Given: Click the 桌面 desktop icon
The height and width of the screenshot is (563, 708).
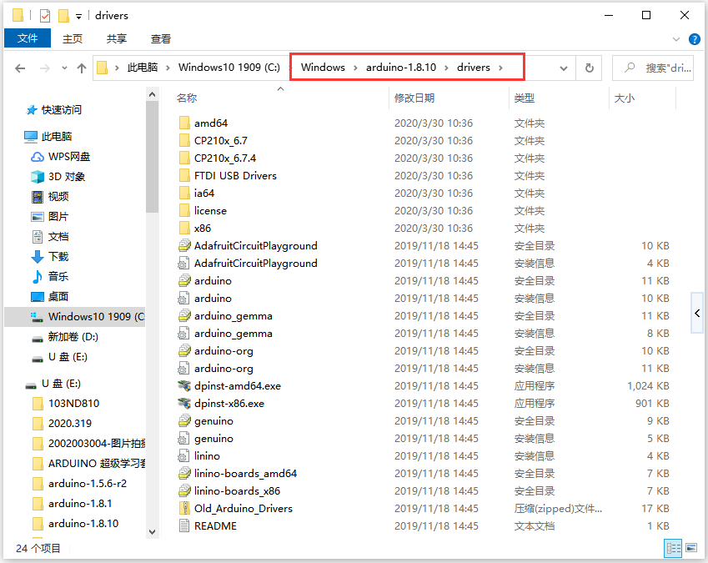Looking at the screenshot, I should click(38, 297).
